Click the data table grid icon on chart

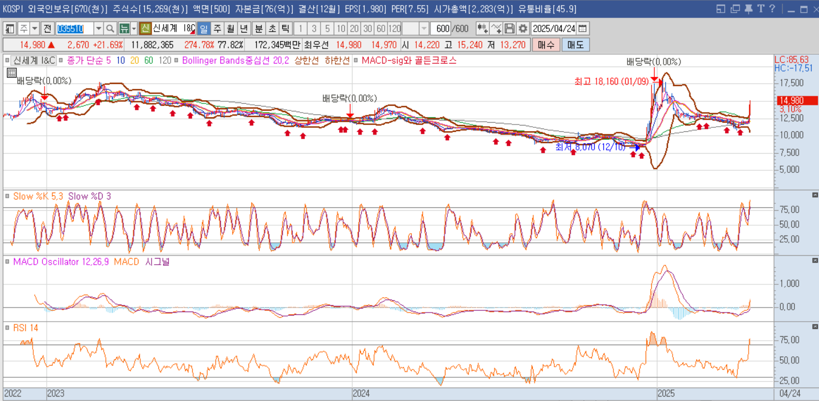click(11, 72)
